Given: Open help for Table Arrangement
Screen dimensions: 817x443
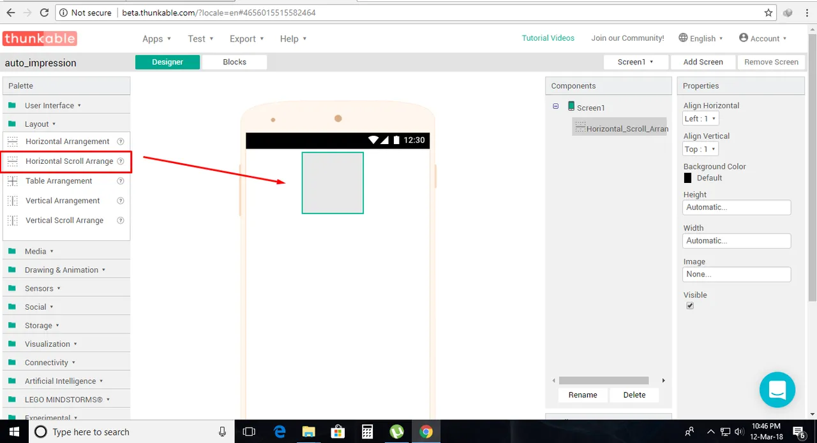Looking at the screenshot, I should point(121,181).
